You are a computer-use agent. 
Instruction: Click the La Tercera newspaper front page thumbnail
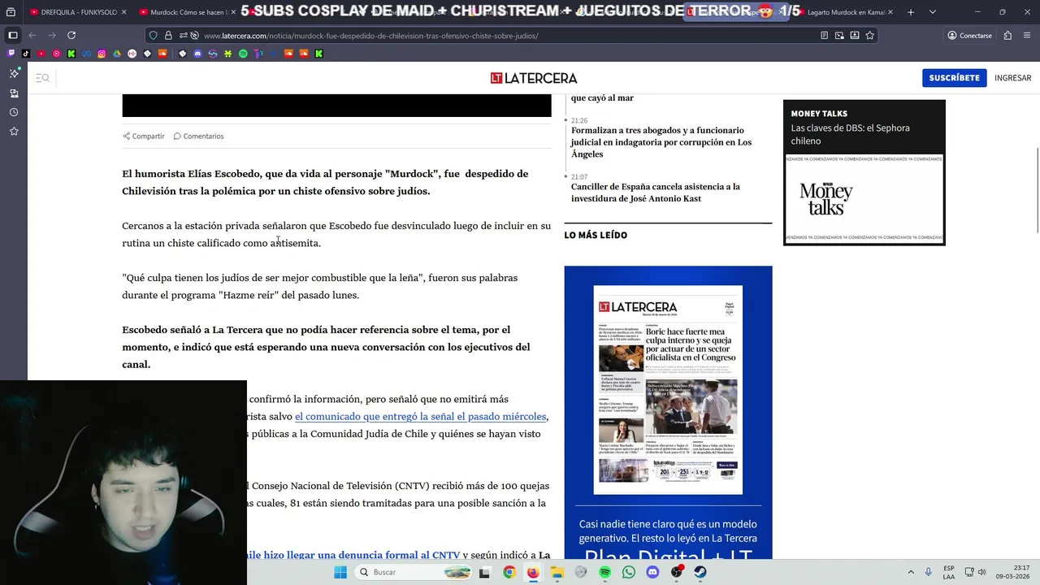tap(668, 390)
